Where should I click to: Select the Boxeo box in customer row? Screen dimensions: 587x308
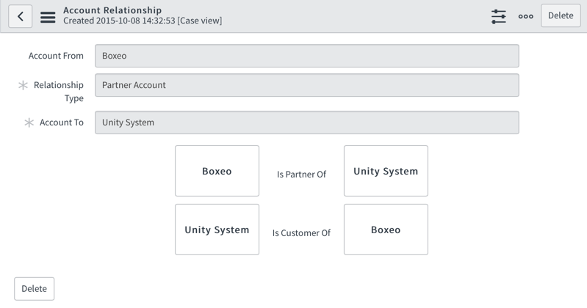[386, 230]
